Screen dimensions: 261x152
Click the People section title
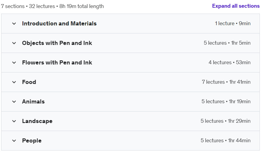click(x=32, y=141)
